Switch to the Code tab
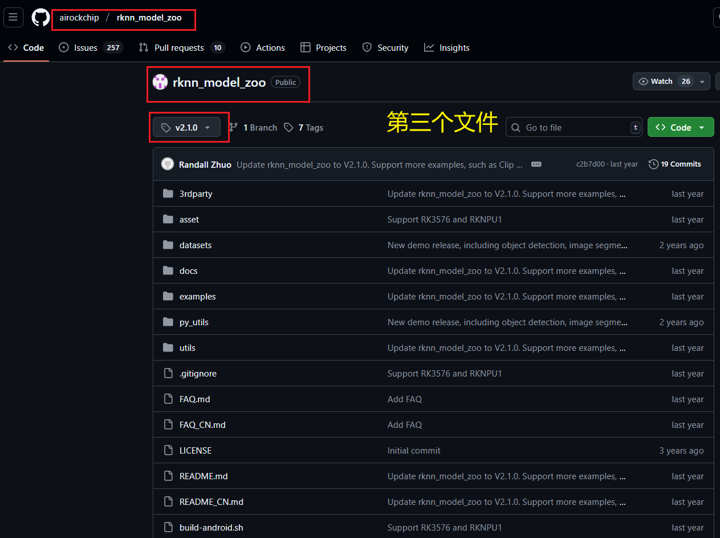The width and height of the screenshot is (720, 538). 26,48
